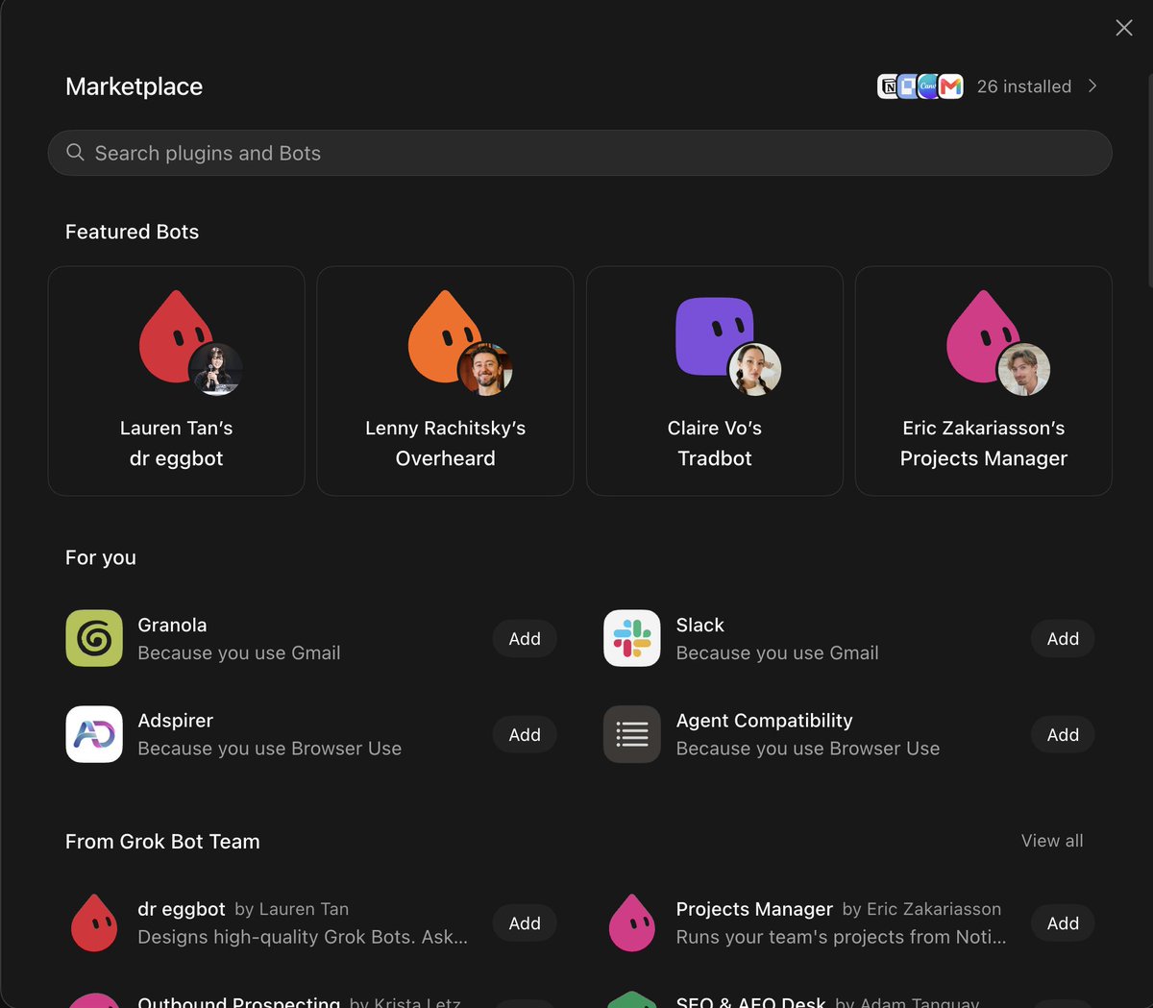The image size is (1153, 1008).
Task: Open Eric Zakariasson's Projects Manager card
Action: coord(983,381)
